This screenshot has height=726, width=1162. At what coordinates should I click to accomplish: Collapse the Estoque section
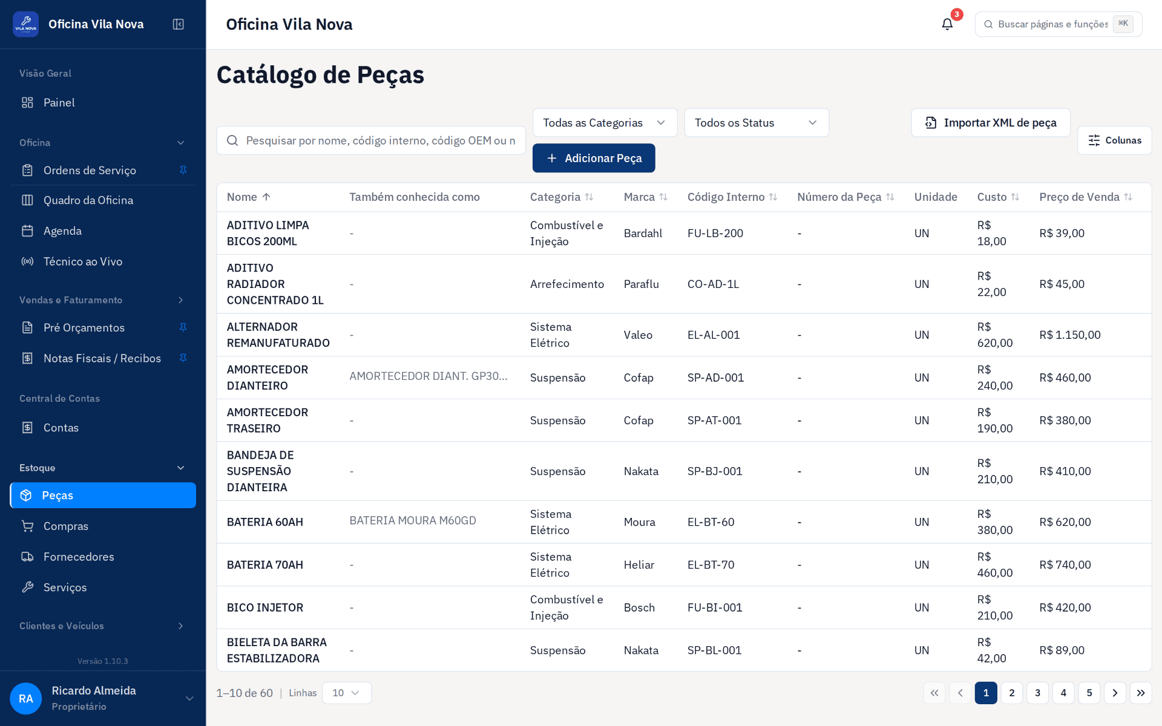point(180,468)
